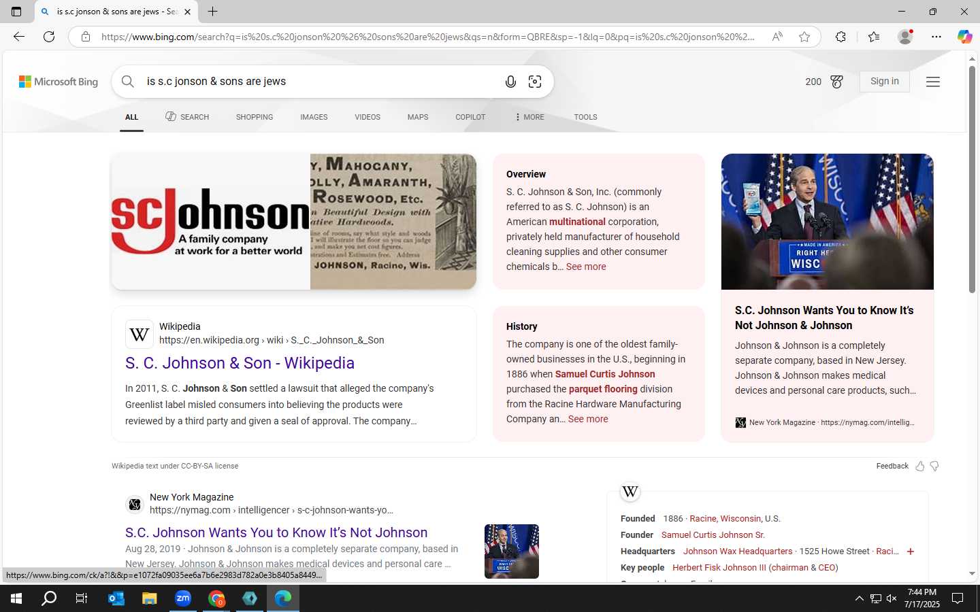Give thumbs down feedback
Image resolution: width=980 pixels, height=612 pixels.
(934, 466)
